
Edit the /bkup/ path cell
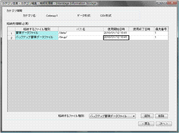point(81,38)
